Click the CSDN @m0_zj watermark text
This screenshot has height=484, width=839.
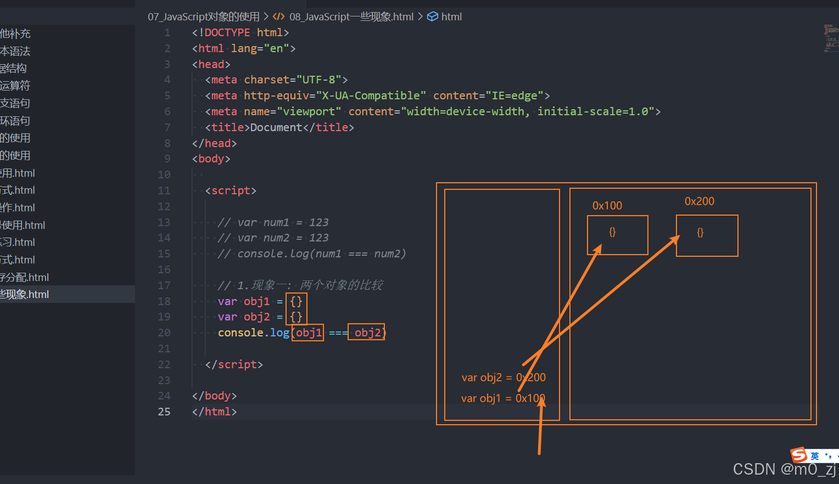click(785, 469)
